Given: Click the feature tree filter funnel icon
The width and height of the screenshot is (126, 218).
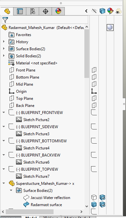Looking at the screenshot, I should 5,20.
